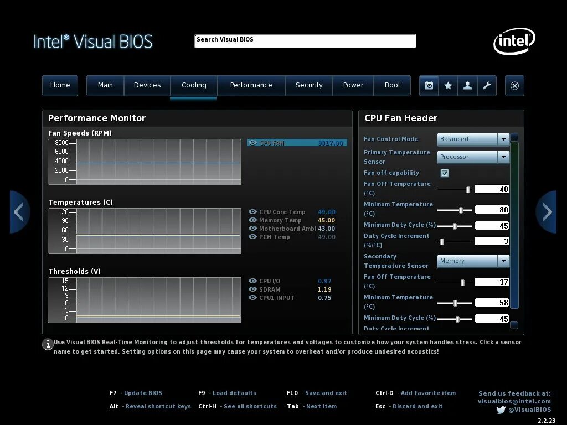The height and width of the screenshot is (425, 567).
Task: Open favorites with the star icon
Action: pyautogui.click(x=448, y=86)
